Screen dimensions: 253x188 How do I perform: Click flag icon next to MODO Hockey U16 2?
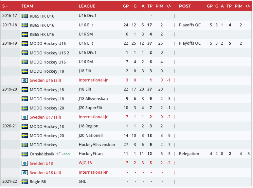pyautogui.click(x=25, y=53)
